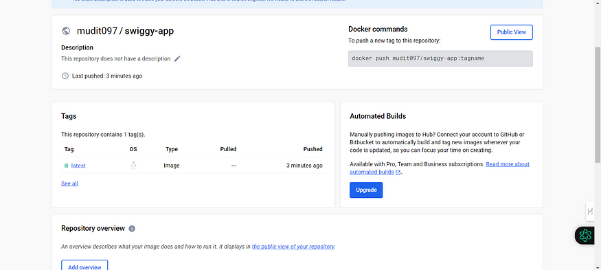Follow the public view of your repository link
This screenshot has width=601, height=270.
(293, 247)
